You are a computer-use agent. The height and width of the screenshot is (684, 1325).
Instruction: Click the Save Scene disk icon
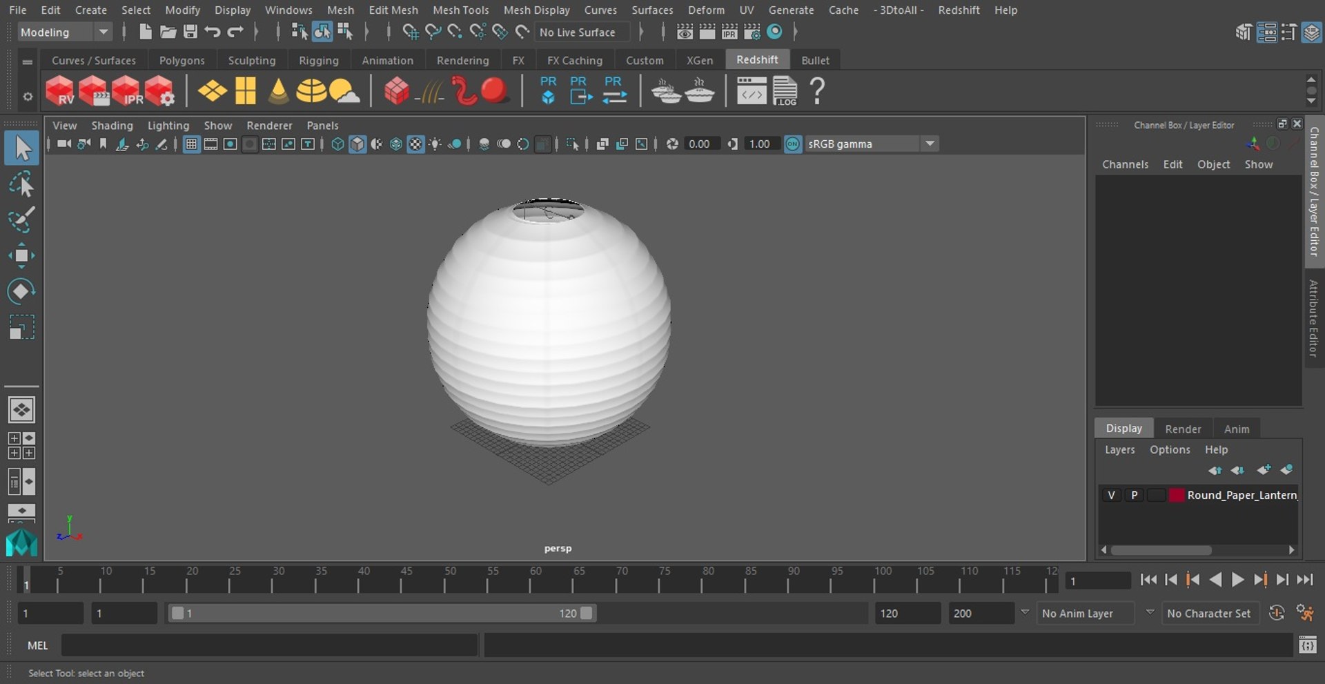(190, 32)
